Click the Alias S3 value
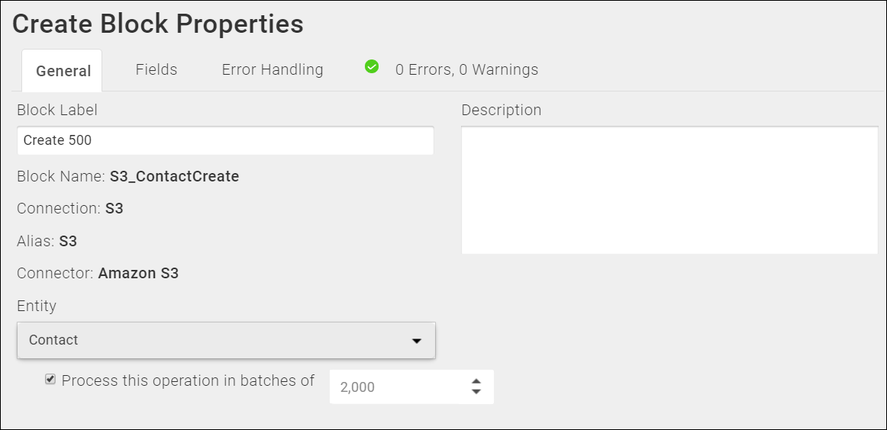Image resolution: width=887 pixels, height=430 pixels. [x=68, y=241]
